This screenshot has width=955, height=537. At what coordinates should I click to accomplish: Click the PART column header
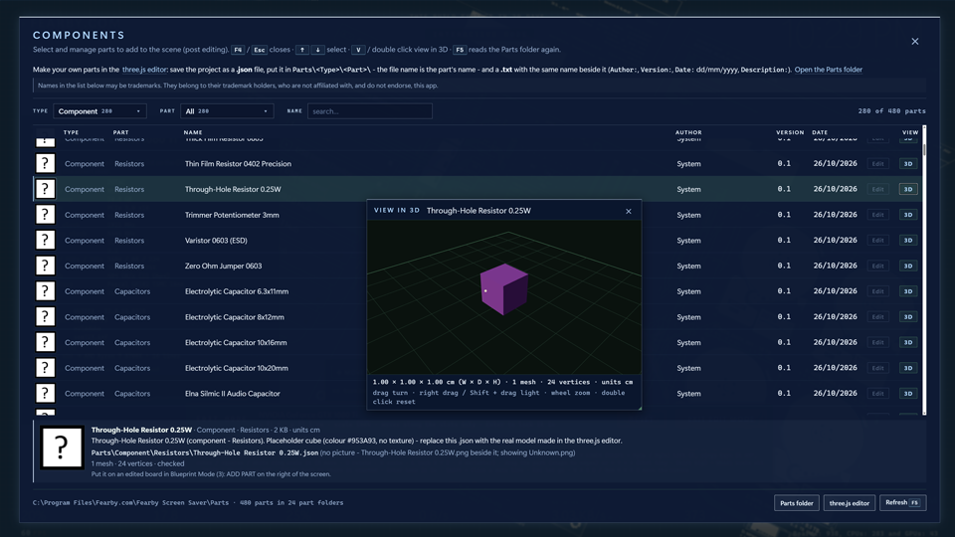[120, 132]
